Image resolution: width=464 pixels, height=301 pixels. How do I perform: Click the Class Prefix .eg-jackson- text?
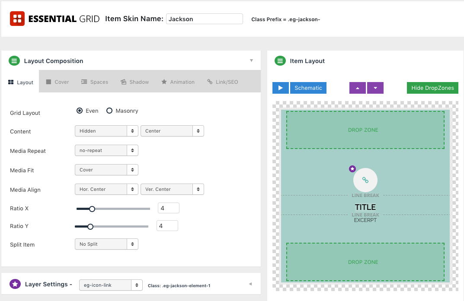(285, 19)
